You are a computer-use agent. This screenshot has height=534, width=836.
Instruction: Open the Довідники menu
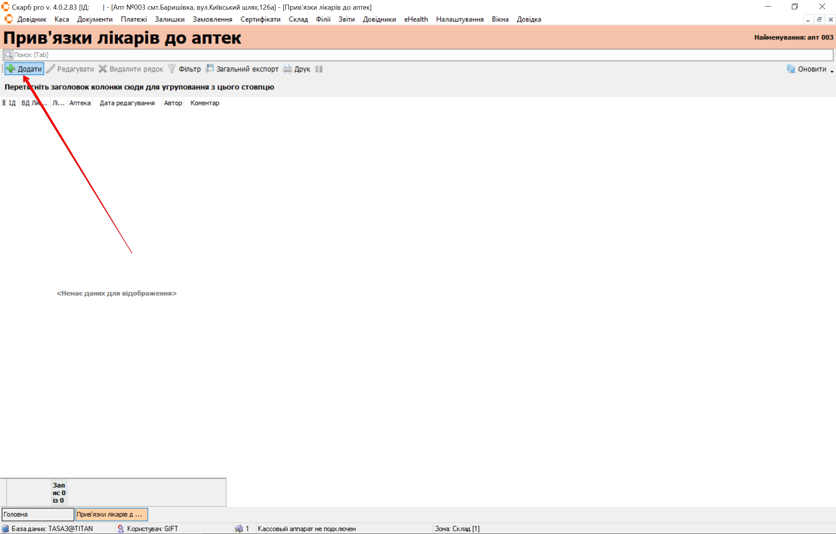tap(379, 19)
